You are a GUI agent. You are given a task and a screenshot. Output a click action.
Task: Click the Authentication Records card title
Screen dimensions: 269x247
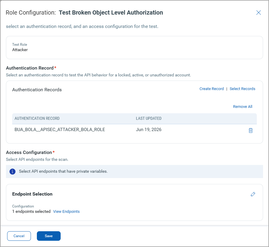tap(37, 90)
